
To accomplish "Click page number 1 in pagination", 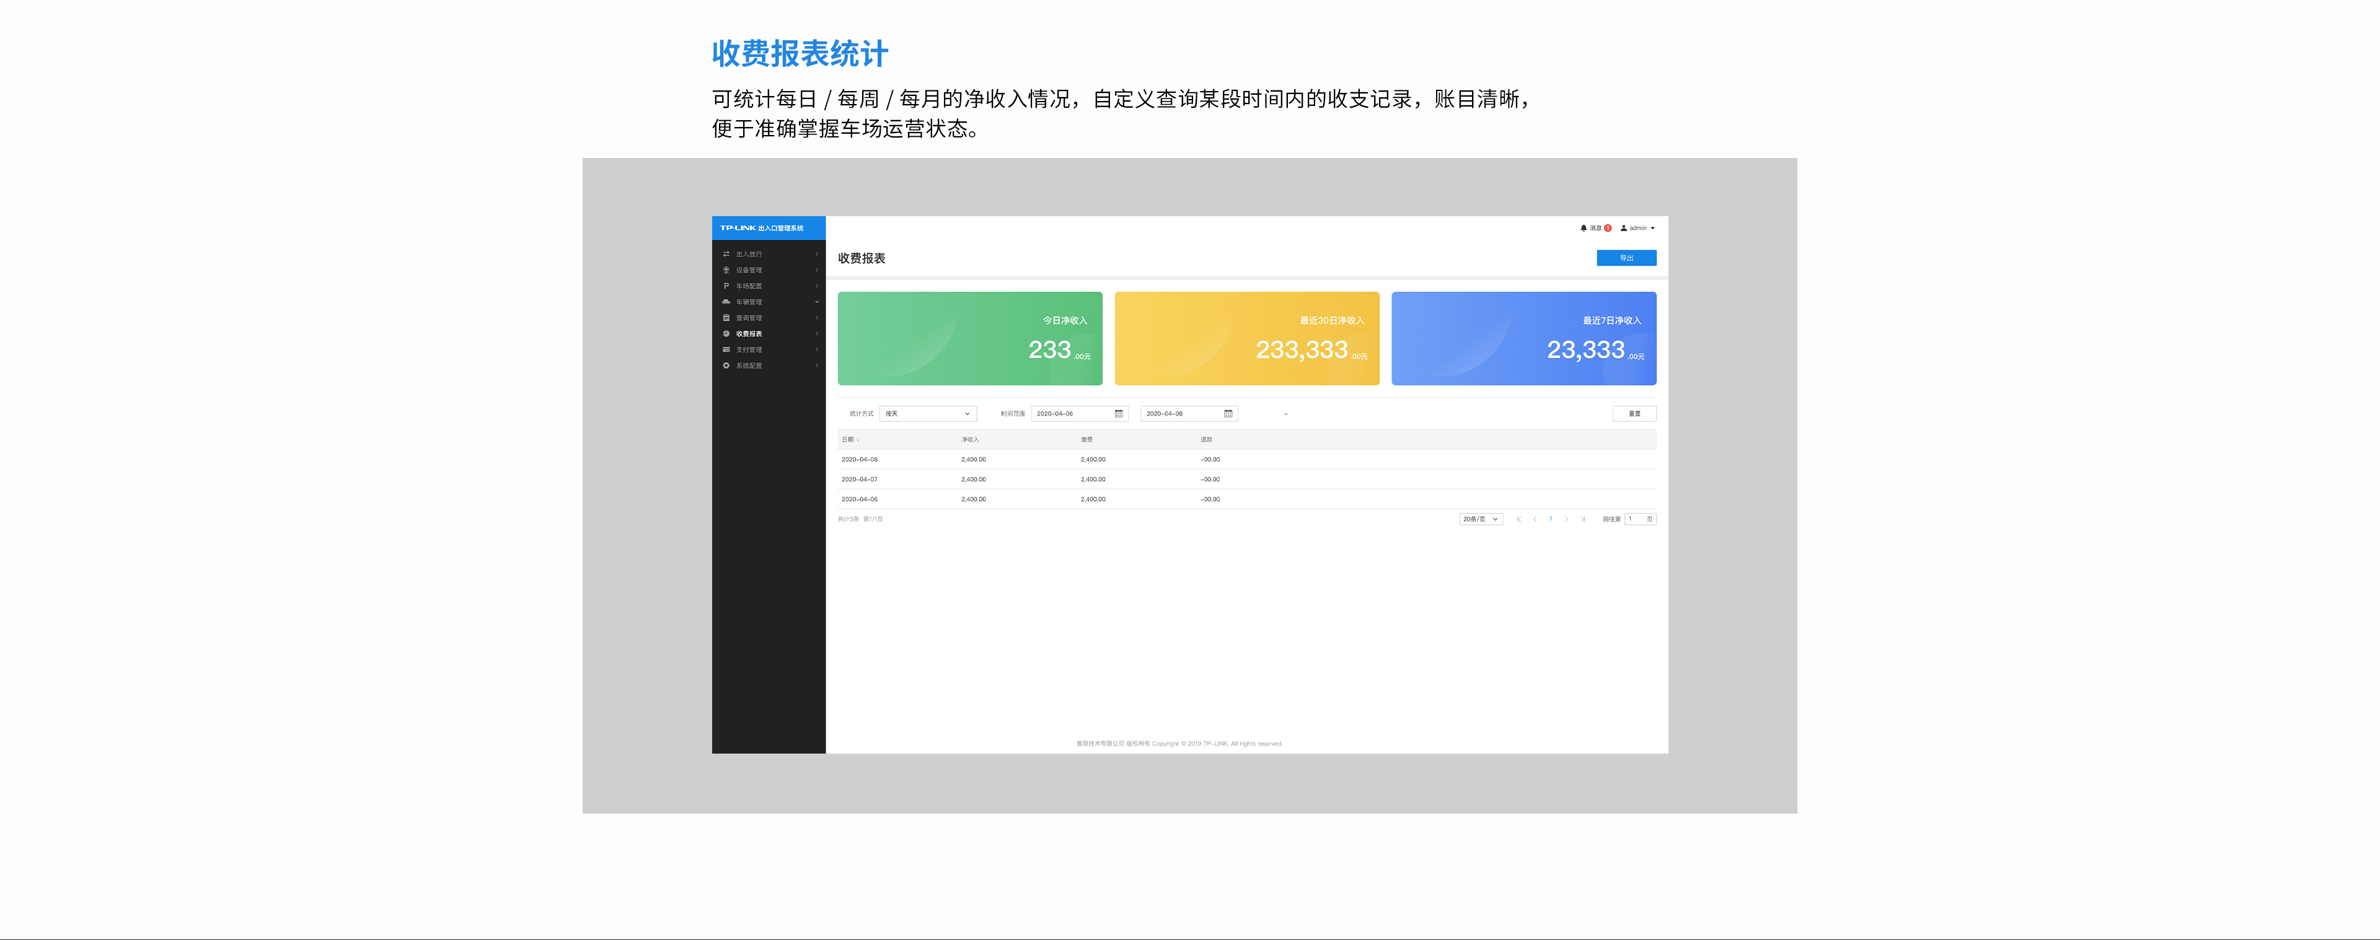I will click(x=1550, y=519).
